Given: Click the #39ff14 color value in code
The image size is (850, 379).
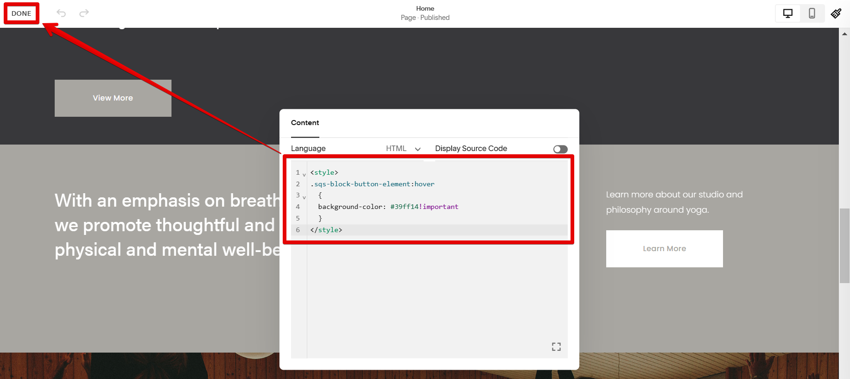Looking at the screenshot, I should [404, 207].
